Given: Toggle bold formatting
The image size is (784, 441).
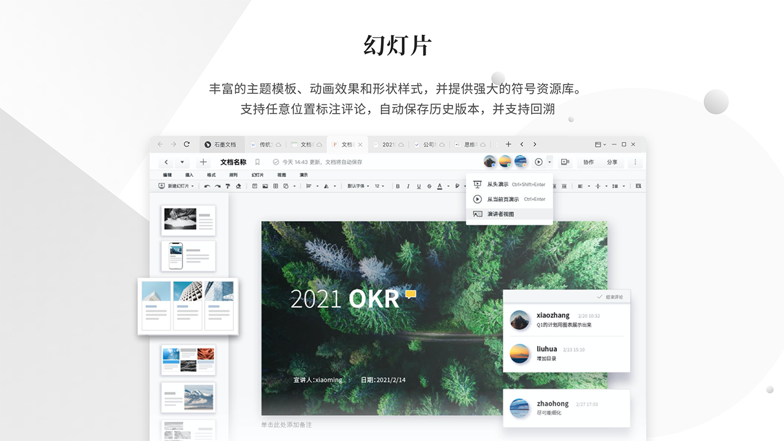Looking at the screenshot, I should (398, 186).
